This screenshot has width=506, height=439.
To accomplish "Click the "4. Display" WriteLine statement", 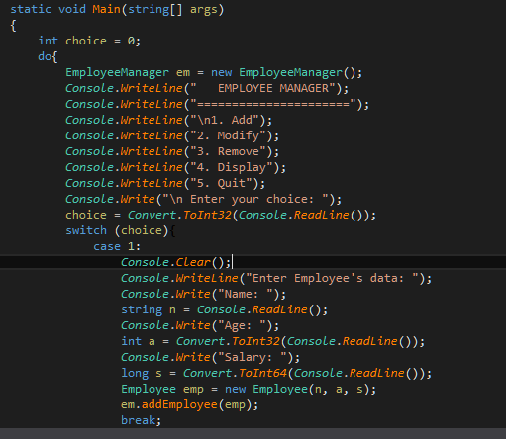I will click(175, 167).
